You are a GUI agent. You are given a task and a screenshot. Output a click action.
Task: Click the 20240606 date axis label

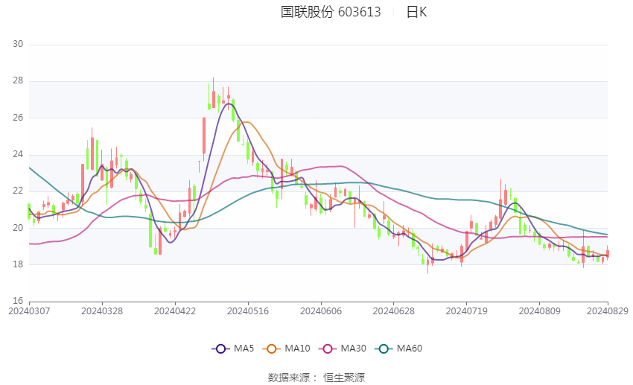coord(321,311)
